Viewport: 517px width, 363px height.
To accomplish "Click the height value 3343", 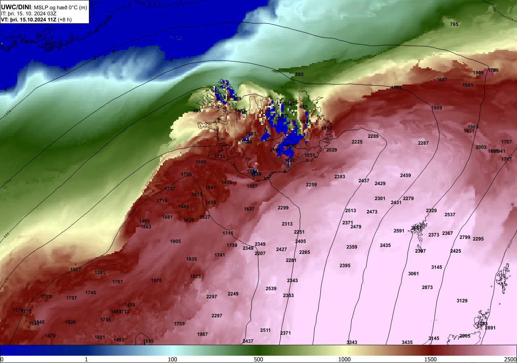I will (x=352, y=342).
